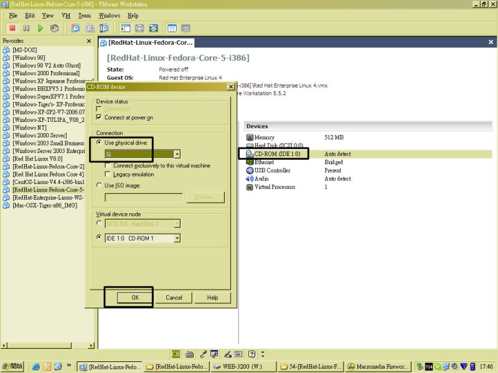The height and width of the screenshot is (373, 498).
Task: Click the Quick Switch toolbar icon
Action: pos(139,28)
